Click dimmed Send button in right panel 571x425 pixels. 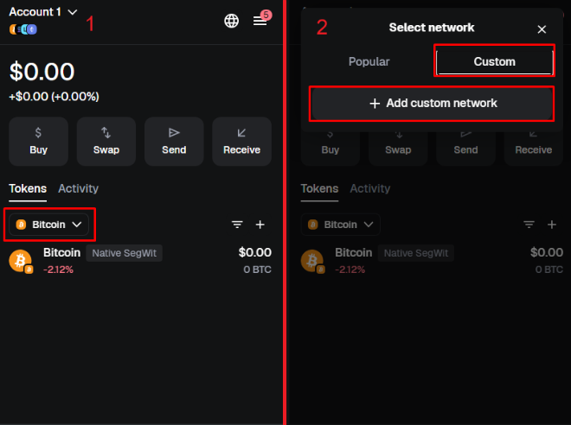click(x=465, y=149)
